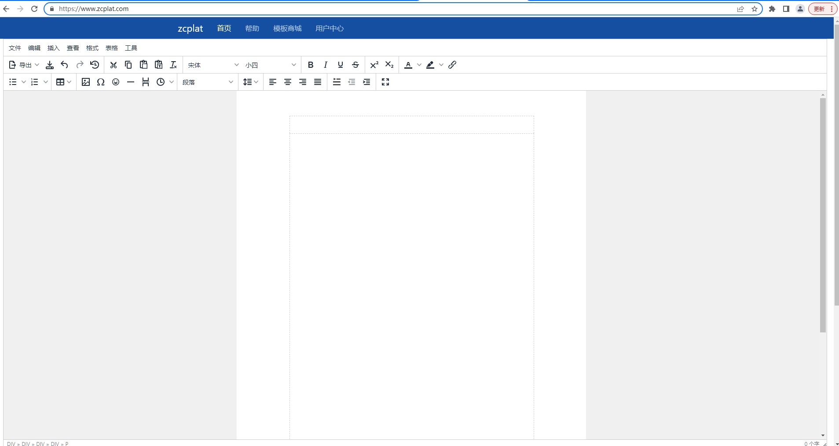The height and width of the screenshot is (446, 839).
Task: Decrease indent (outdent)
Action: (x=352, y=82)
